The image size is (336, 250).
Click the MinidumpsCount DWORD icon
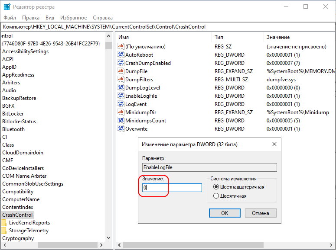[121, 120]
